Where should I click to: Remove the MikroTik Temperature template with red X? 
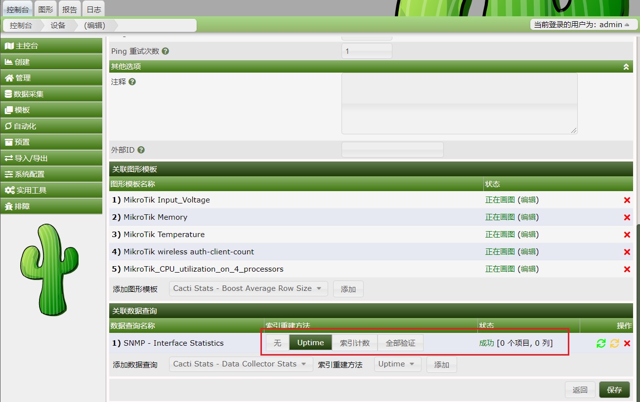(627, 235)
